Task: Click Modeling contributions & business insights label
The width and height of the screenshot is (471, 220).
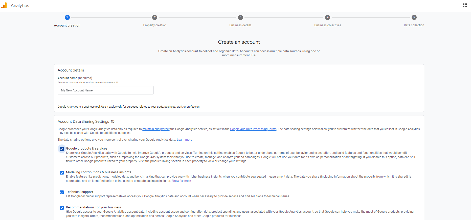Action: [x=99, y=172]
